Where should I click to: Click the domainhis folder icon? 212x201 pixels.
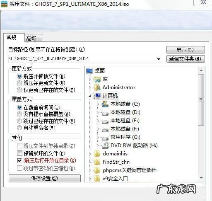[x=97, y=154]
